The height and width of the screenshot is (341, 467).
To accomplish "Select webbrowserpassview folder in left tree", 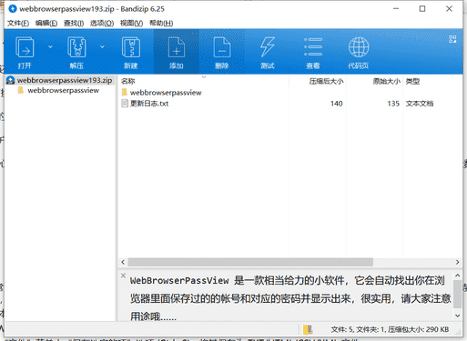I will click(63, 90).
